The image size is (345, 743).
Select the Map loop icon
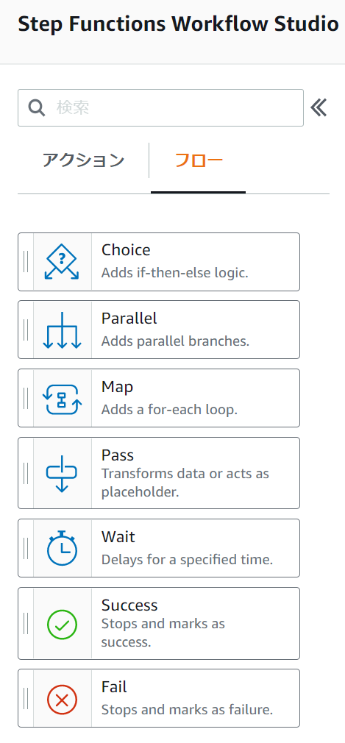[x=62, y=399]
